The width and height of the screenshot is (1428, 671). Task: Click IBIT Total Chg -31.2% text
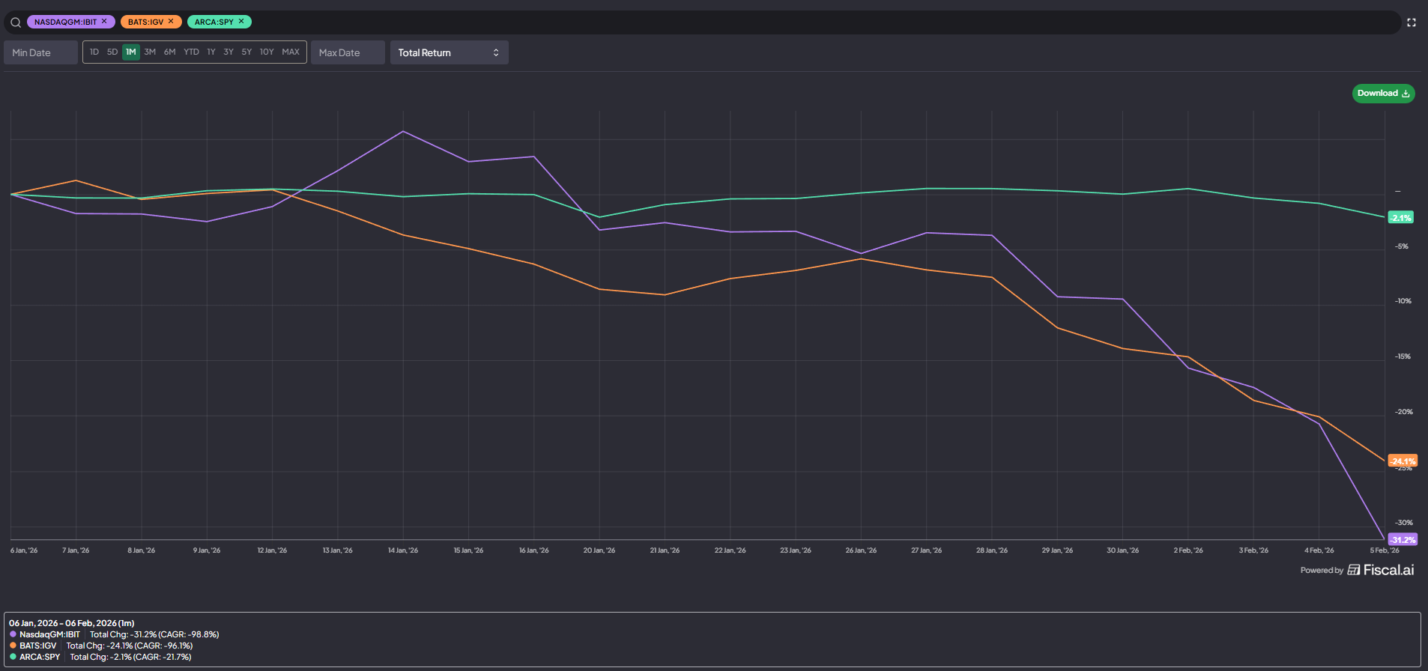(x=154, y=634)
